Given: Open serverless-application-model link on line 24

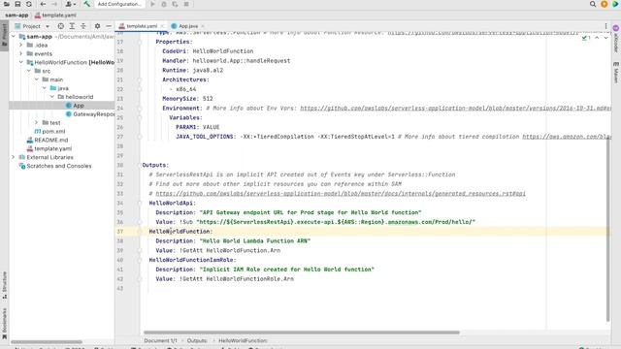Looking at the screenshot, I should click(x=455, y=108).
